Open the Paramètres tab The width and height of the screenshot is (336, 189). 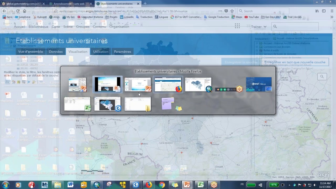point(123,52)
